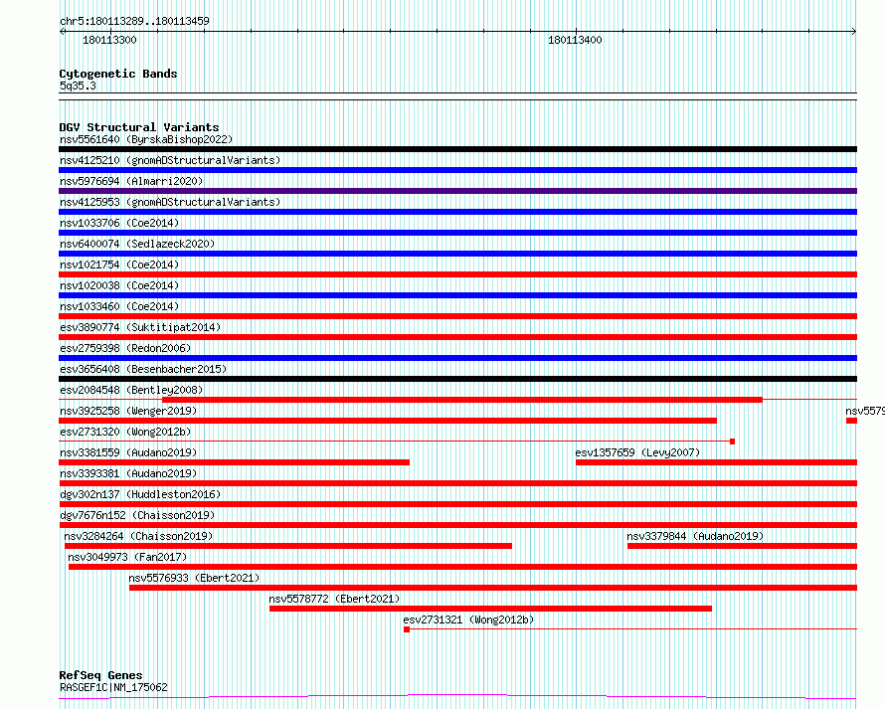The height and width of the screenshot is (709, 885).
Task: Click the small red end block of esv2731320
Action: click(x=732, y=442)
